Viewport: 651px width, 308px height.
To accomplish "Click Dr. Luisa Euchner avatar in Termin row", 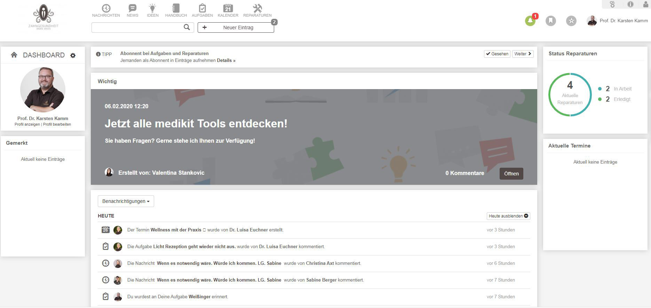I will click(118, 230).
